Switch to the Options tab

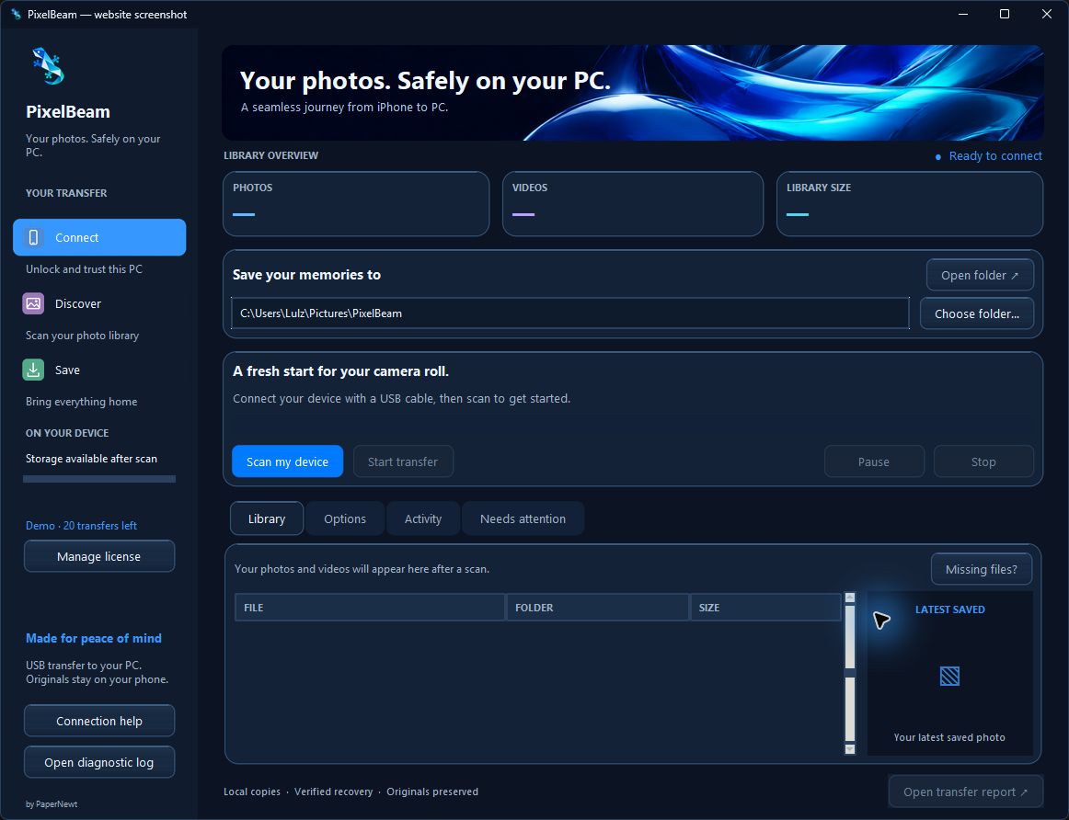pyautogui.click(x=345, y=518)
